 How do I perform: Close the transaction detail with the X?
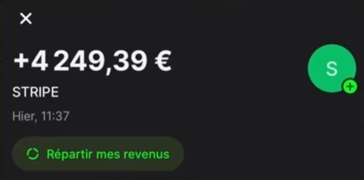[26, 19]
